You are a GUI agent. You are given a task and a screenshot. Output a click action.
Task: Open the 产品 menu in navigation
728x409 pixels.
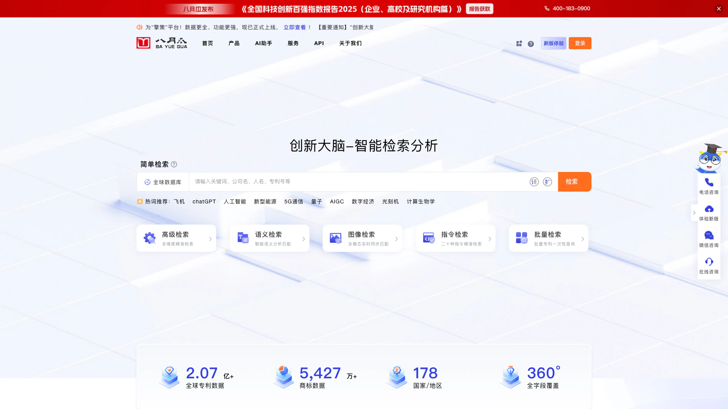click(234, 43)
